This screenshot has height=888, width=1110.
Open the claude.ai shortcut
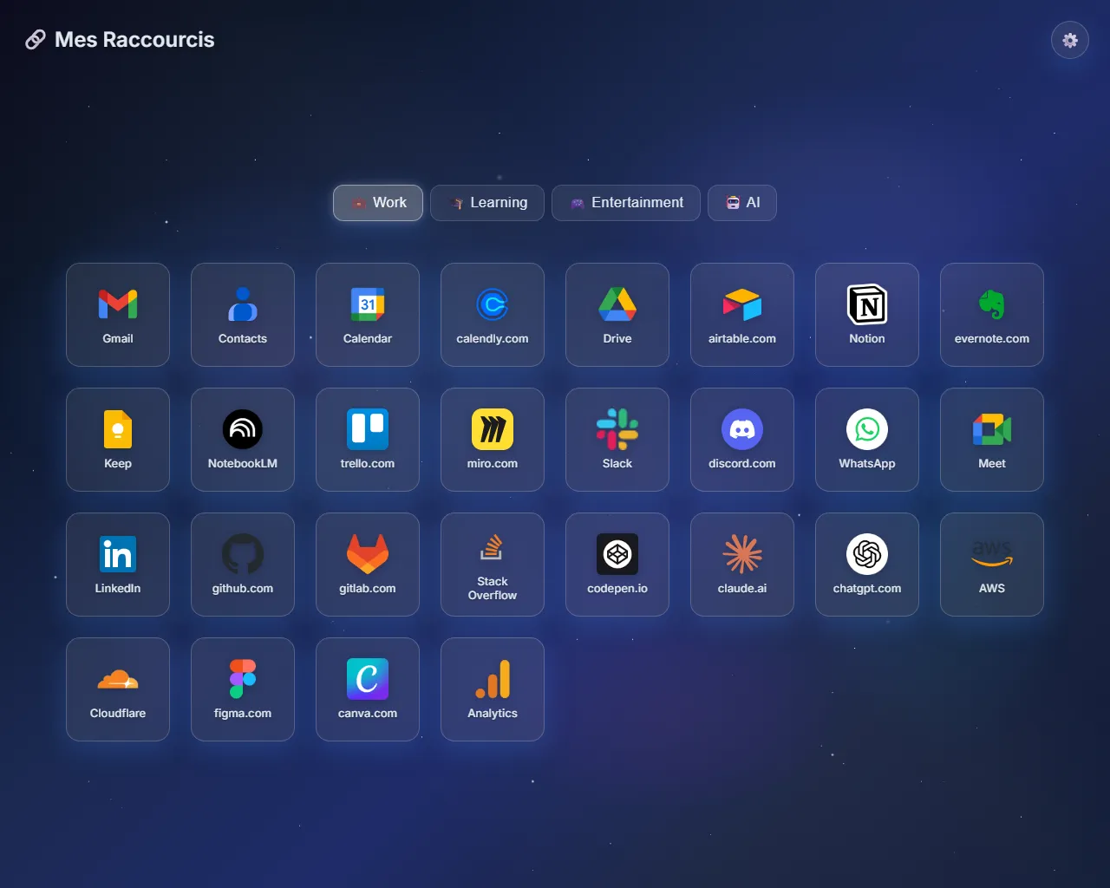pos(742,564)
